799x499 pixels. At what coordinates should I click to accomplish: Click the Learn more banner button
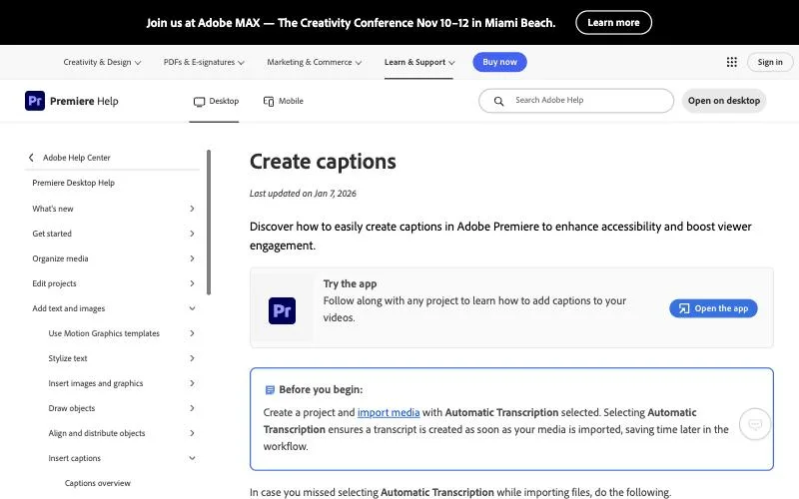click(x=613, y=22)
